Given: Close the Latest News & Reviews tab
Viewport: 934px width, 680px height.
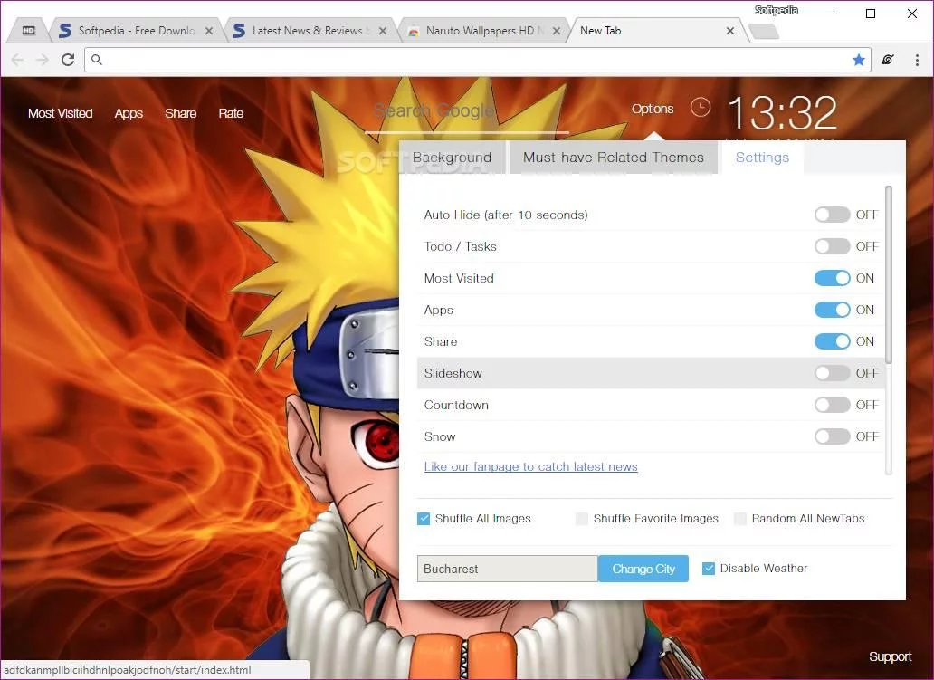Looking at the screenshot, I should click(383, 31).
